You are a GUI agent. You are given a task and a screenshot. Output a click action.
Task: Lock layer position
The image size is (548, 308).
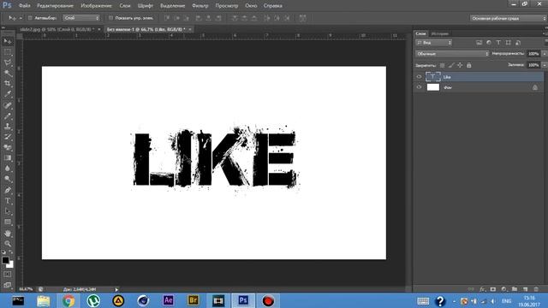(460, 65)
